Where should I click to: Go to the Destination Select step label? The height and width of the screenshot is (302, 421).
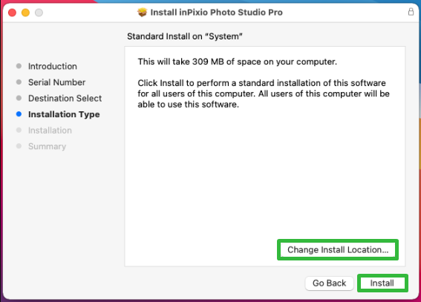(65, 99)
